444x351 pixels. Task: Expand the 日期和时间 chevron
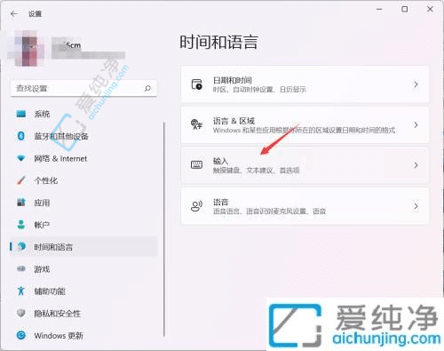click(416, 84)
